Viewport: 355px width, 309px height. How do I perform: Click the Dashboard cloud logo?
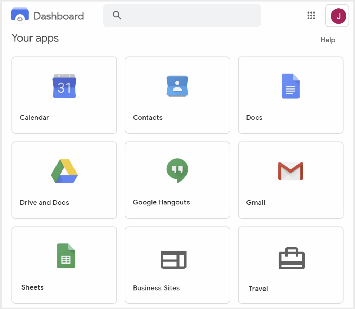pos(20,16)
